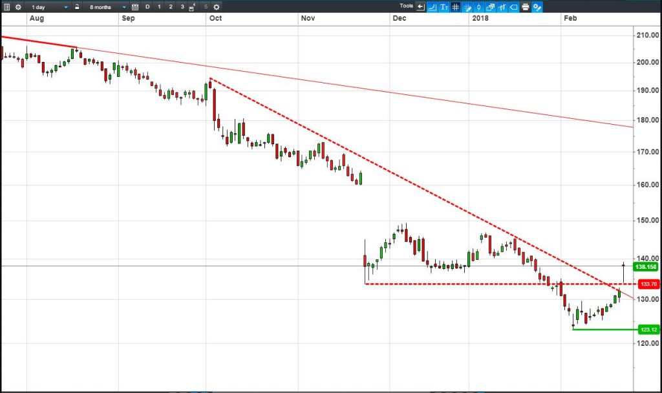662x393 pixels.
Task: Open the calendar date picker icon
Action: pyautogui.click(x=135, y=6)
